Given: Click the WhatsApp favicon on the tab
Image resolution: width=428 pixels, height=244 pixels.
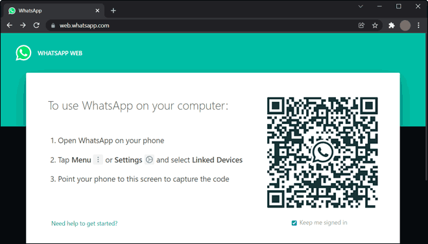Looking at the screenshot, I should pyautogui.click(x=12, y=10).
